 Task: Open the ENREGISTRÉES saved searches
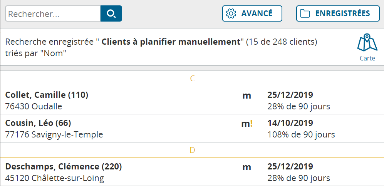tap(338, 13)
